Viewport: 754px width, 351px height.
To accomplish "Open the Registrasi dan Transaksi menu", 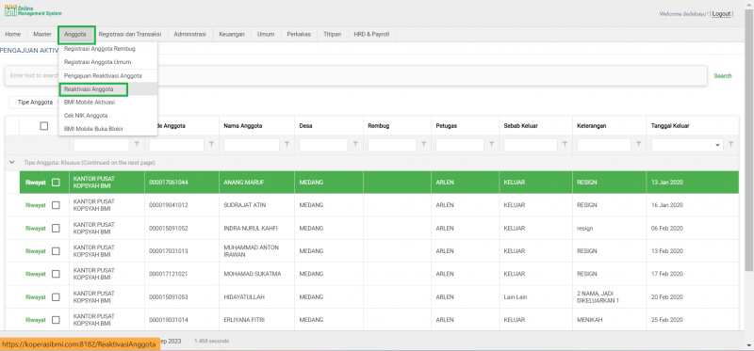I will [x=129, y=35].
